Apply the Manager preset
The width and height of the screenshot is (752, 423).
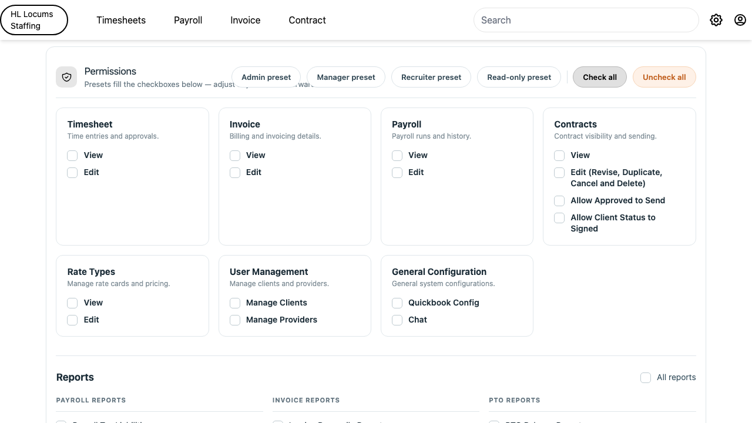346,77
